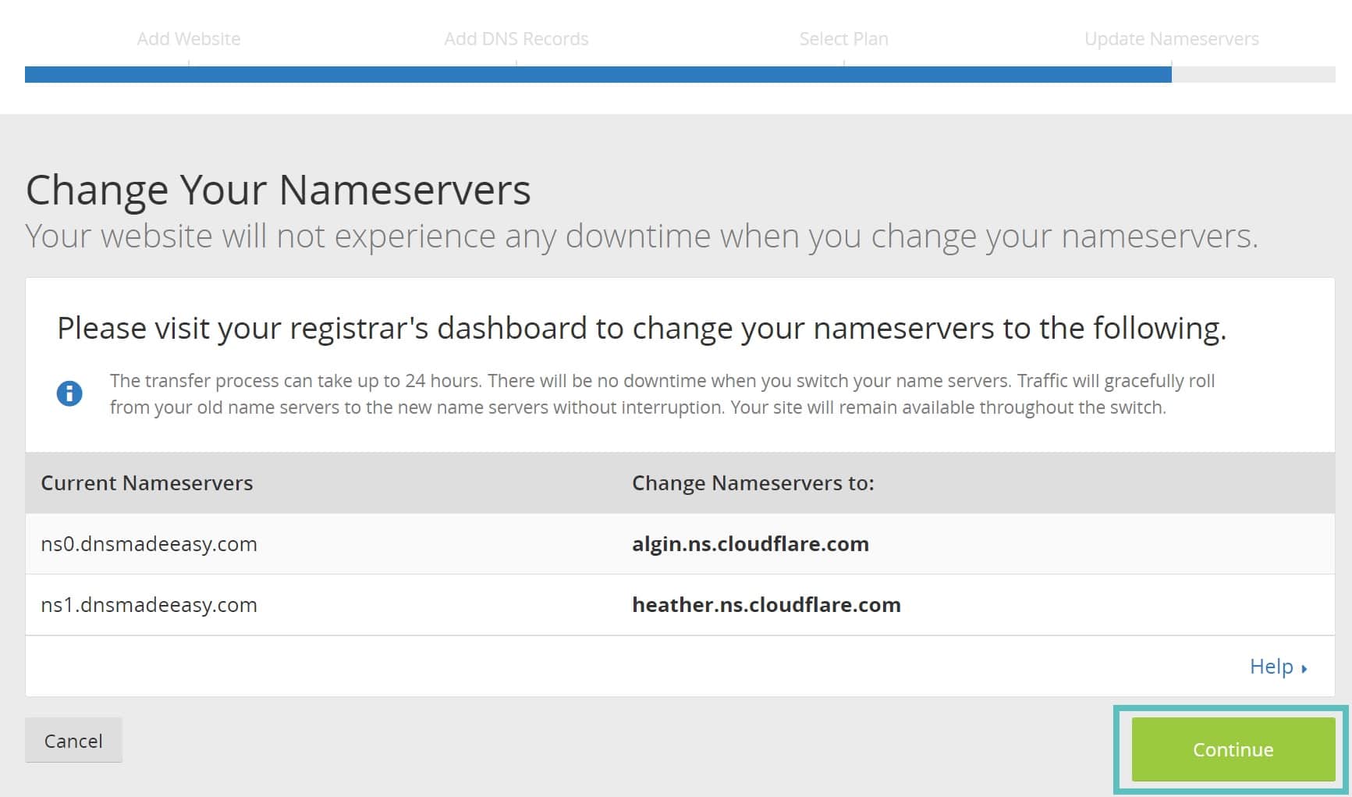Select the Select Plan step
Image resolution: width=1352 pixels, height=797 pixels.
pos(843,39)
